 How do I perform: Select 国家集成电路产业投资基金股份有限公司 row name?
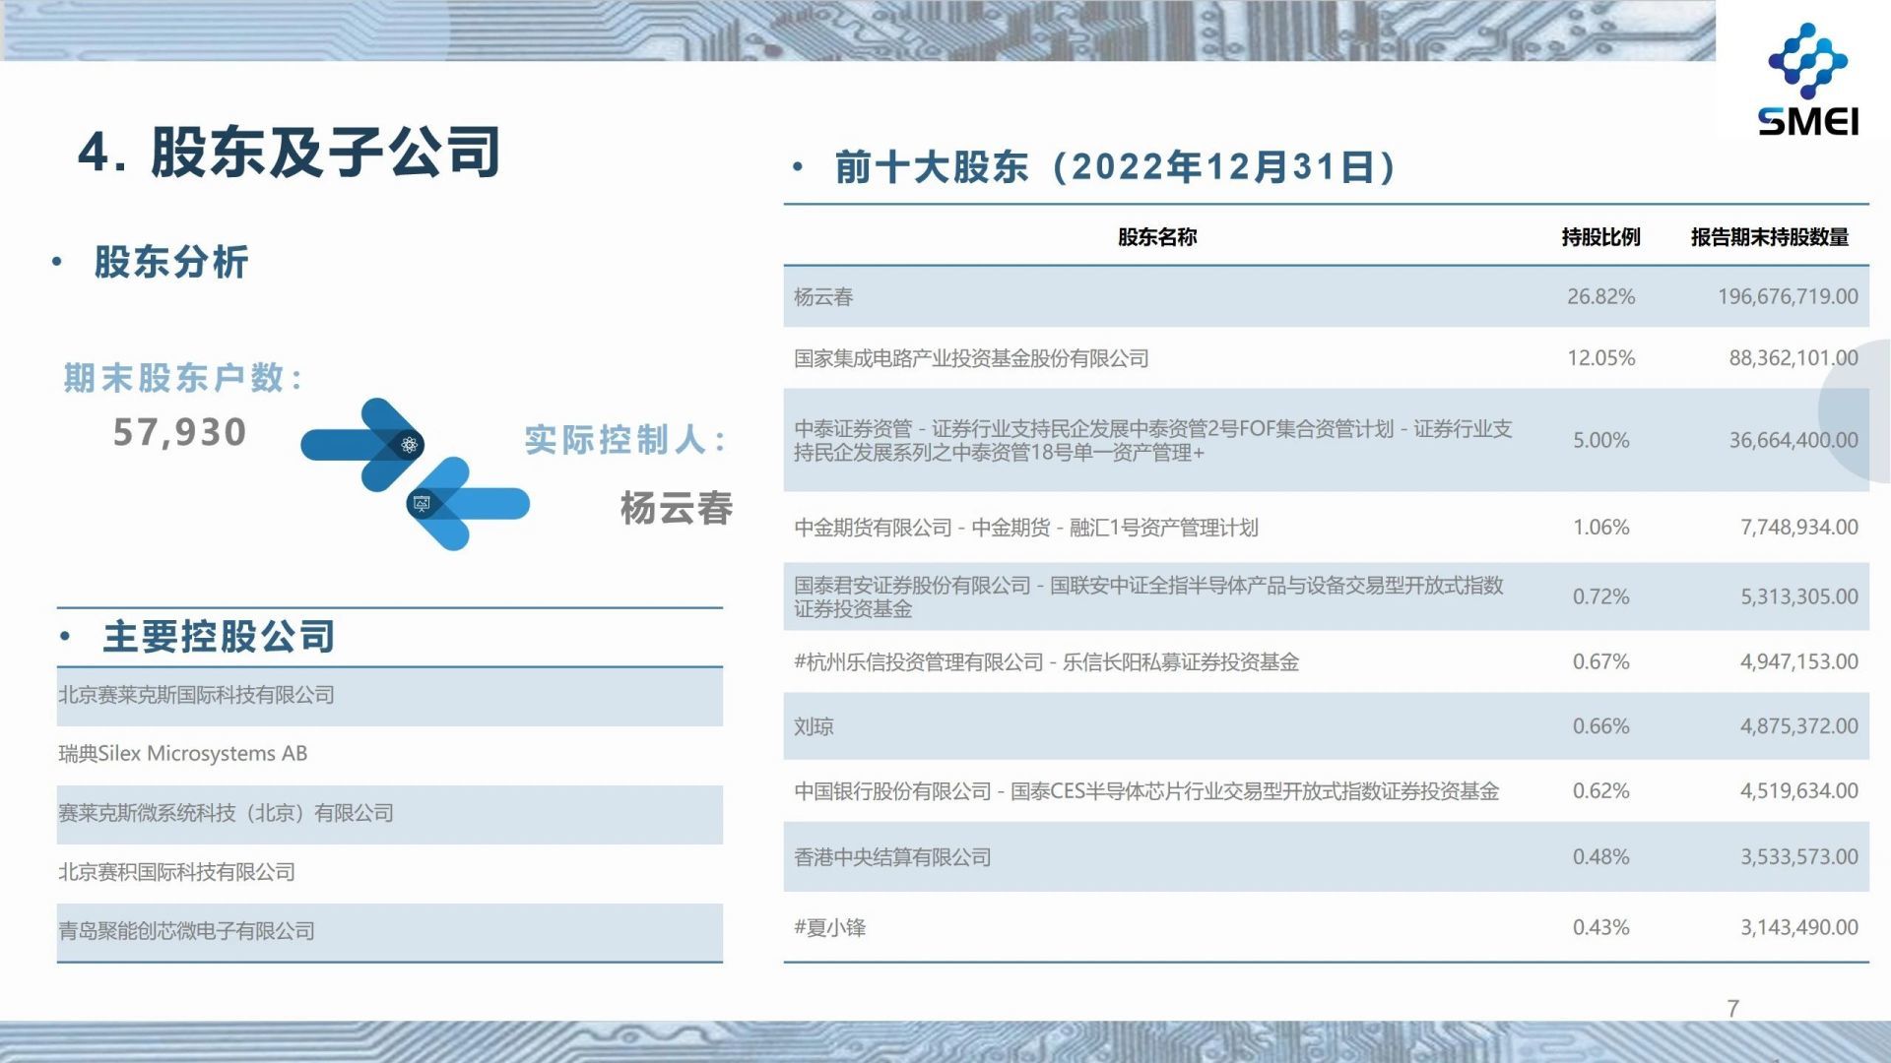[971, 358]
